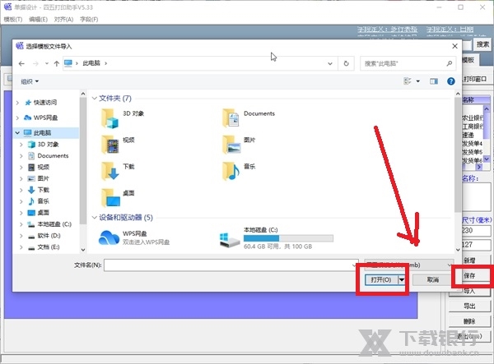Expand address bar history dropdown

point(330,63)
